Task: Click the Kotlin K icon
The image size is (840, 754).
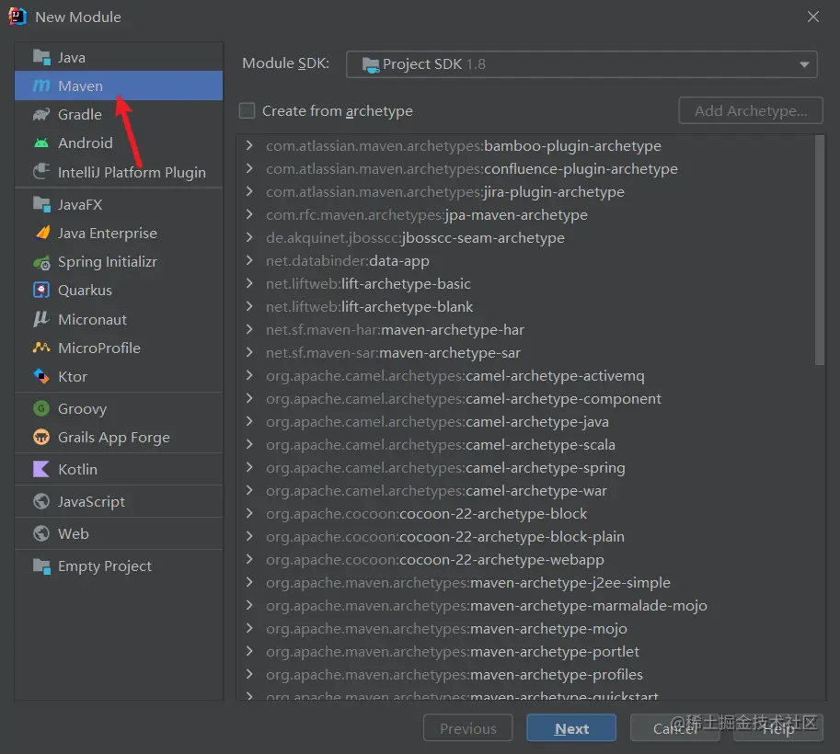Action: click(x=41, y=469)
